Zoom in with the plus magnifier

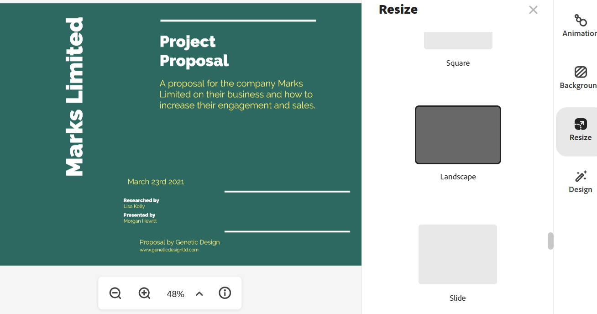145,293
